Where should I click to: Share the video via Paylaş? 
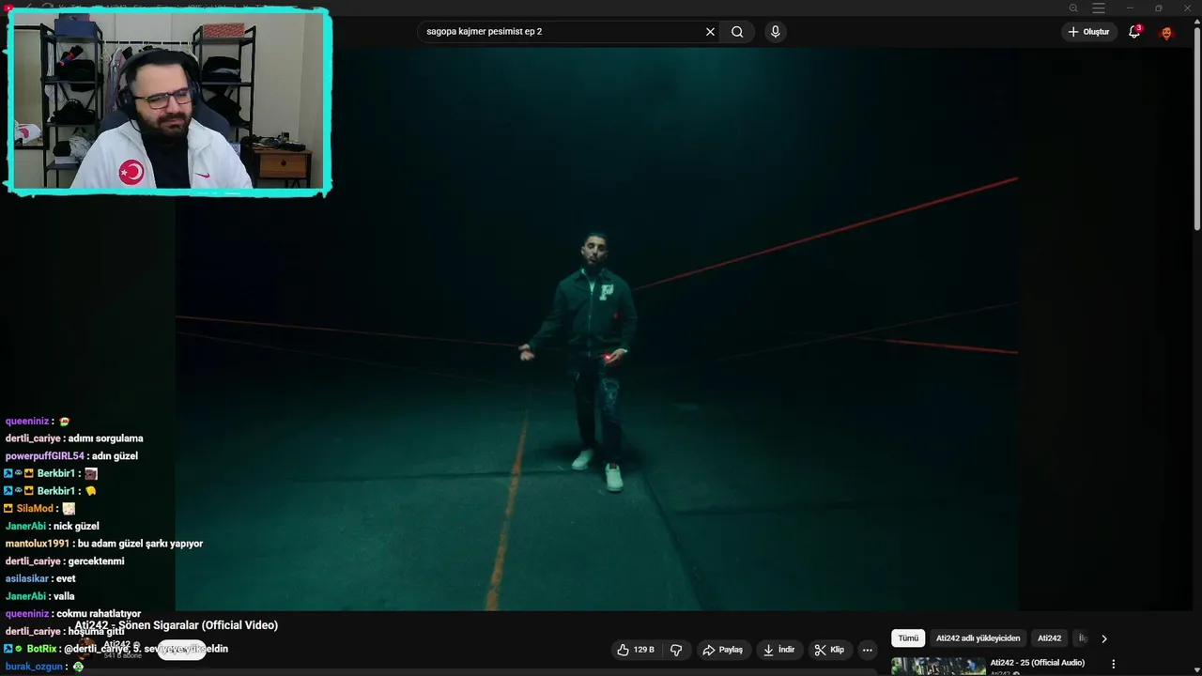(723, 650)
